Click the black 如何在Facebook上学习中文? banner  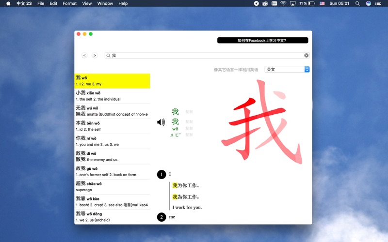coord(262,40)
